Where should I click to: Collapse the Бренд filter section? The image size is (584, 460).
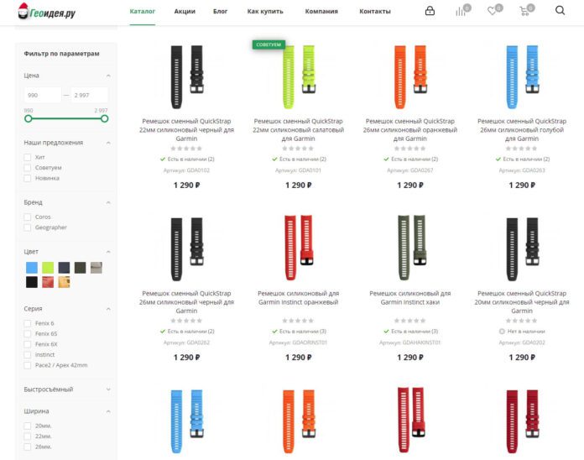pos(108,202)
